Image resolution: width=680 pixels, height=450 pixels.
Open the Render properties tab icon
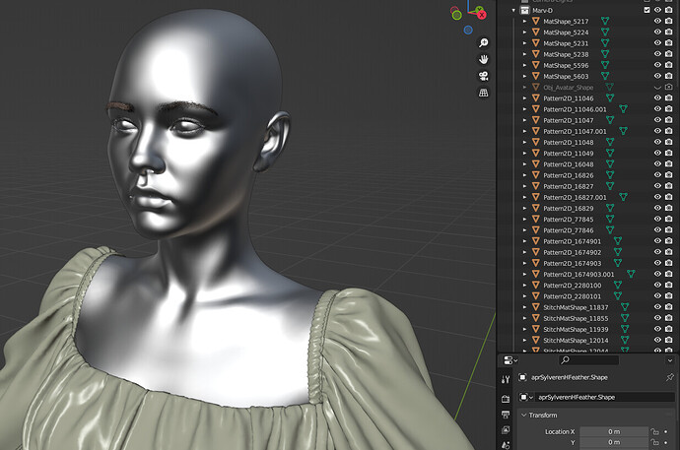(x=506, y=399)
